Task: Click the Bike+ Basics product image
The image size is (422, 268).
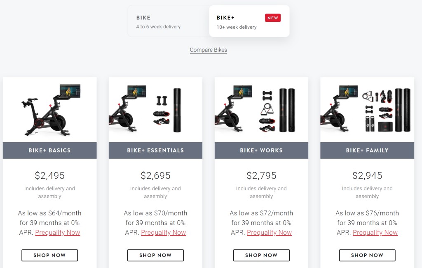Action: 49,109
